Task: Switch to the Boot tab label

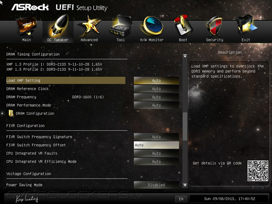Action: [x=183, y=40]
